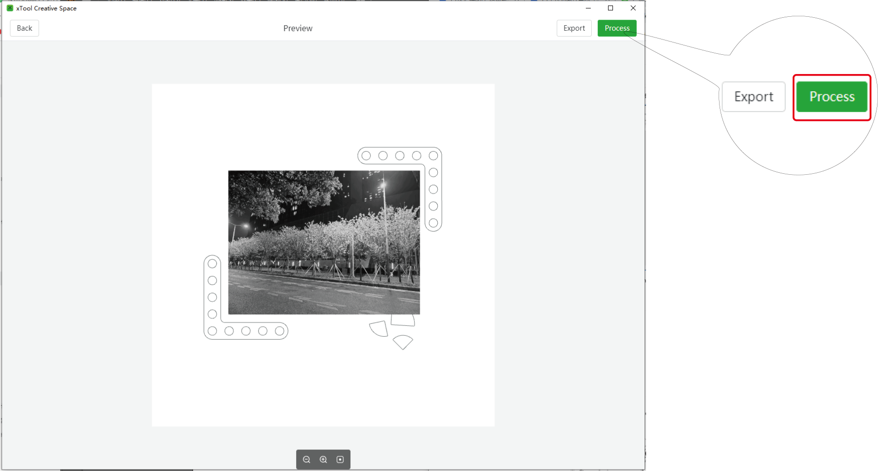Viewport: 878px width, 471px height.
Task: Click the corner hole of the lower-left bracket
Action: [x=212, y=331]
